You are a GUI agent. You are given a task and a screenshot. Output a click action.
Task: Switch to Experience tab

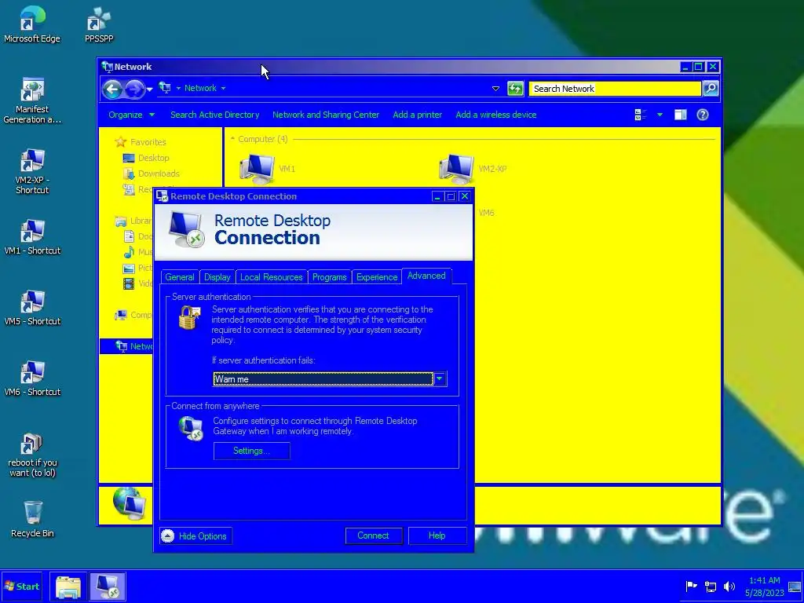pyautogui.click(x=377, y=277)
